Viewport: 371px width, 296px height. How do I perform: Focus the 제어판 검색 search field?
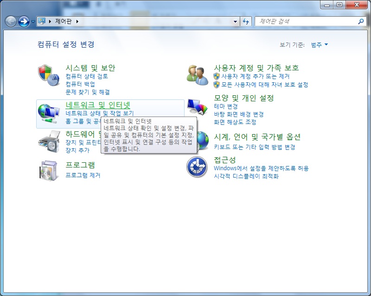[310, 21]
